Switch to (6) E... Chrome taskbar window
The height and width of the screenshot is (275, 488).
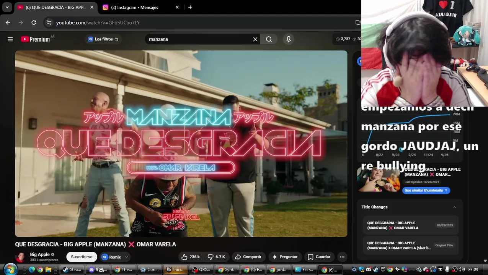[x=253, y=270]
